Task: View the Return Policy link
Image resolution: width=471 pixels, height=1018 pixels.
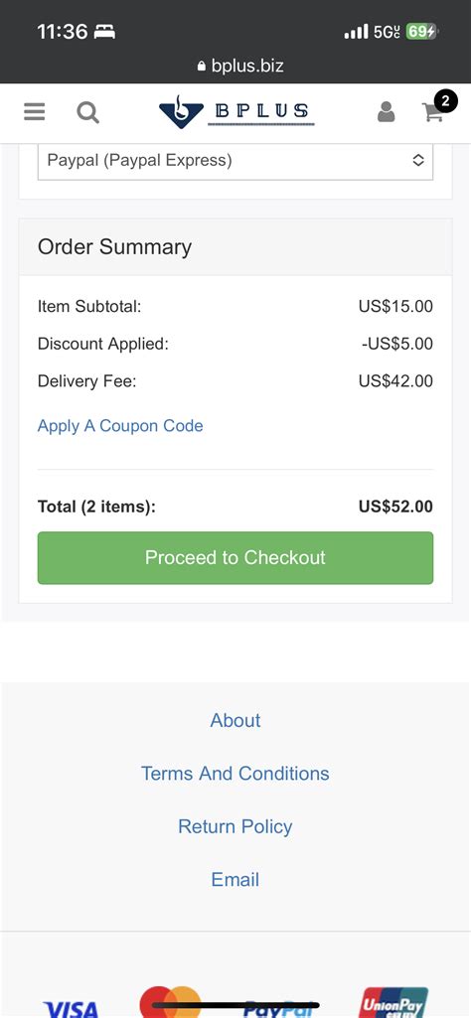Action: 235,826
